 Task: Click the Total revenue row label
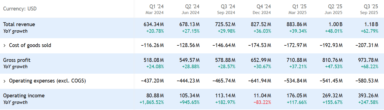[19, 24]
